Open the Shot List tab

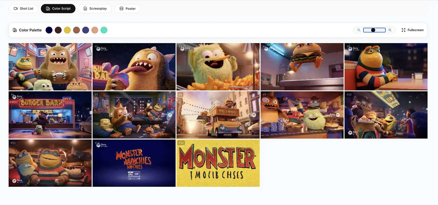pos(24,9)
